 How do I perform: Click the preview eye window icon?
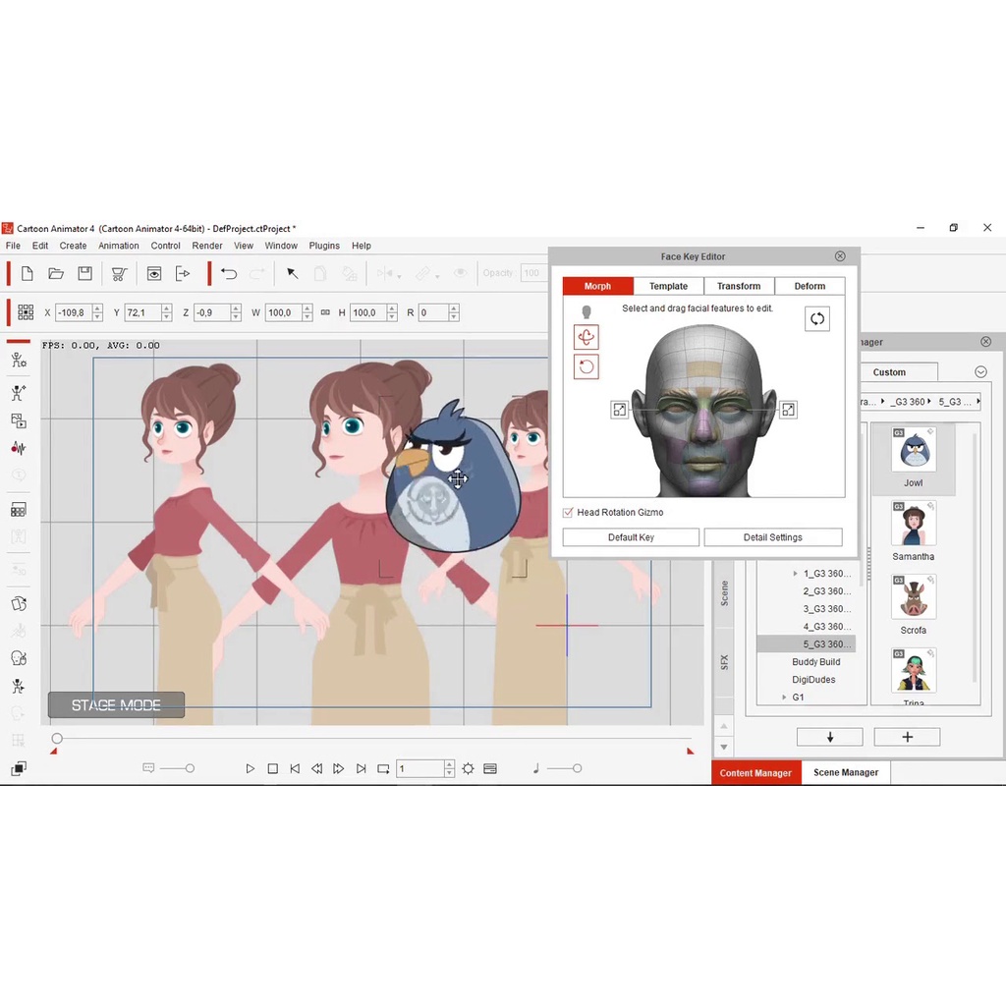pyautogui.click(x=154, y=274)
